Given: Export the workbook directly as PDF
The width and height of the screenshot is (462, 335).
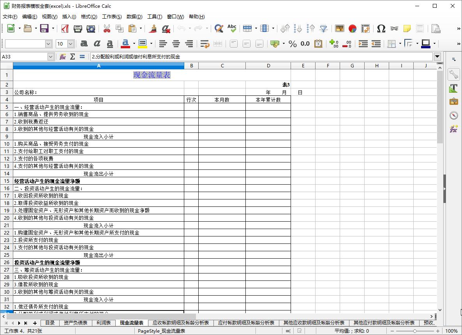Looking at the screenshot, I should click(x=65, y=28).
